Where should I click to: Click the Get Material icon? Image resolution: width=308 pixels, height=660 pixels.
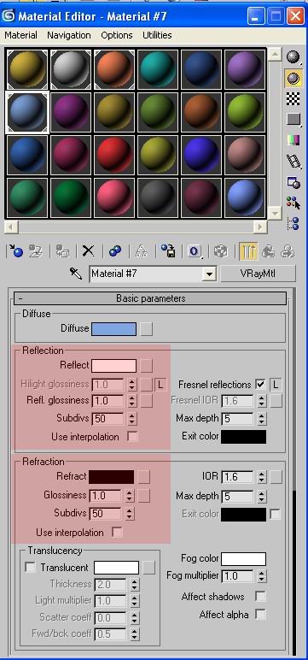(15, 251)
